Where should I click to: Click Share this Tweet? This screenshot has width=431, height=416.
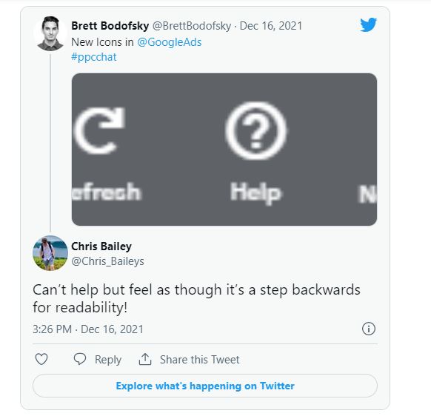pos(199,360)
